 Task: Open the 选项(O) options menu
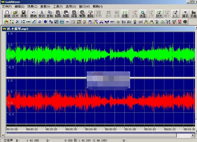71,6
